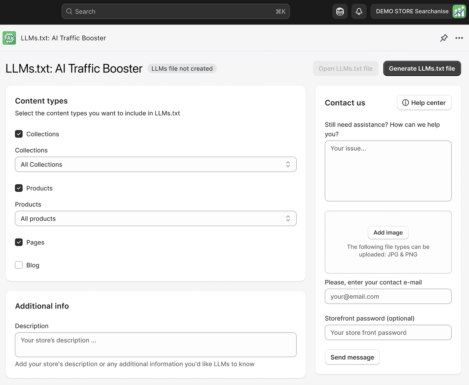Open the All Collections dropdown
This screenshot has width=469, height=385.
click(x=156, y=164)
